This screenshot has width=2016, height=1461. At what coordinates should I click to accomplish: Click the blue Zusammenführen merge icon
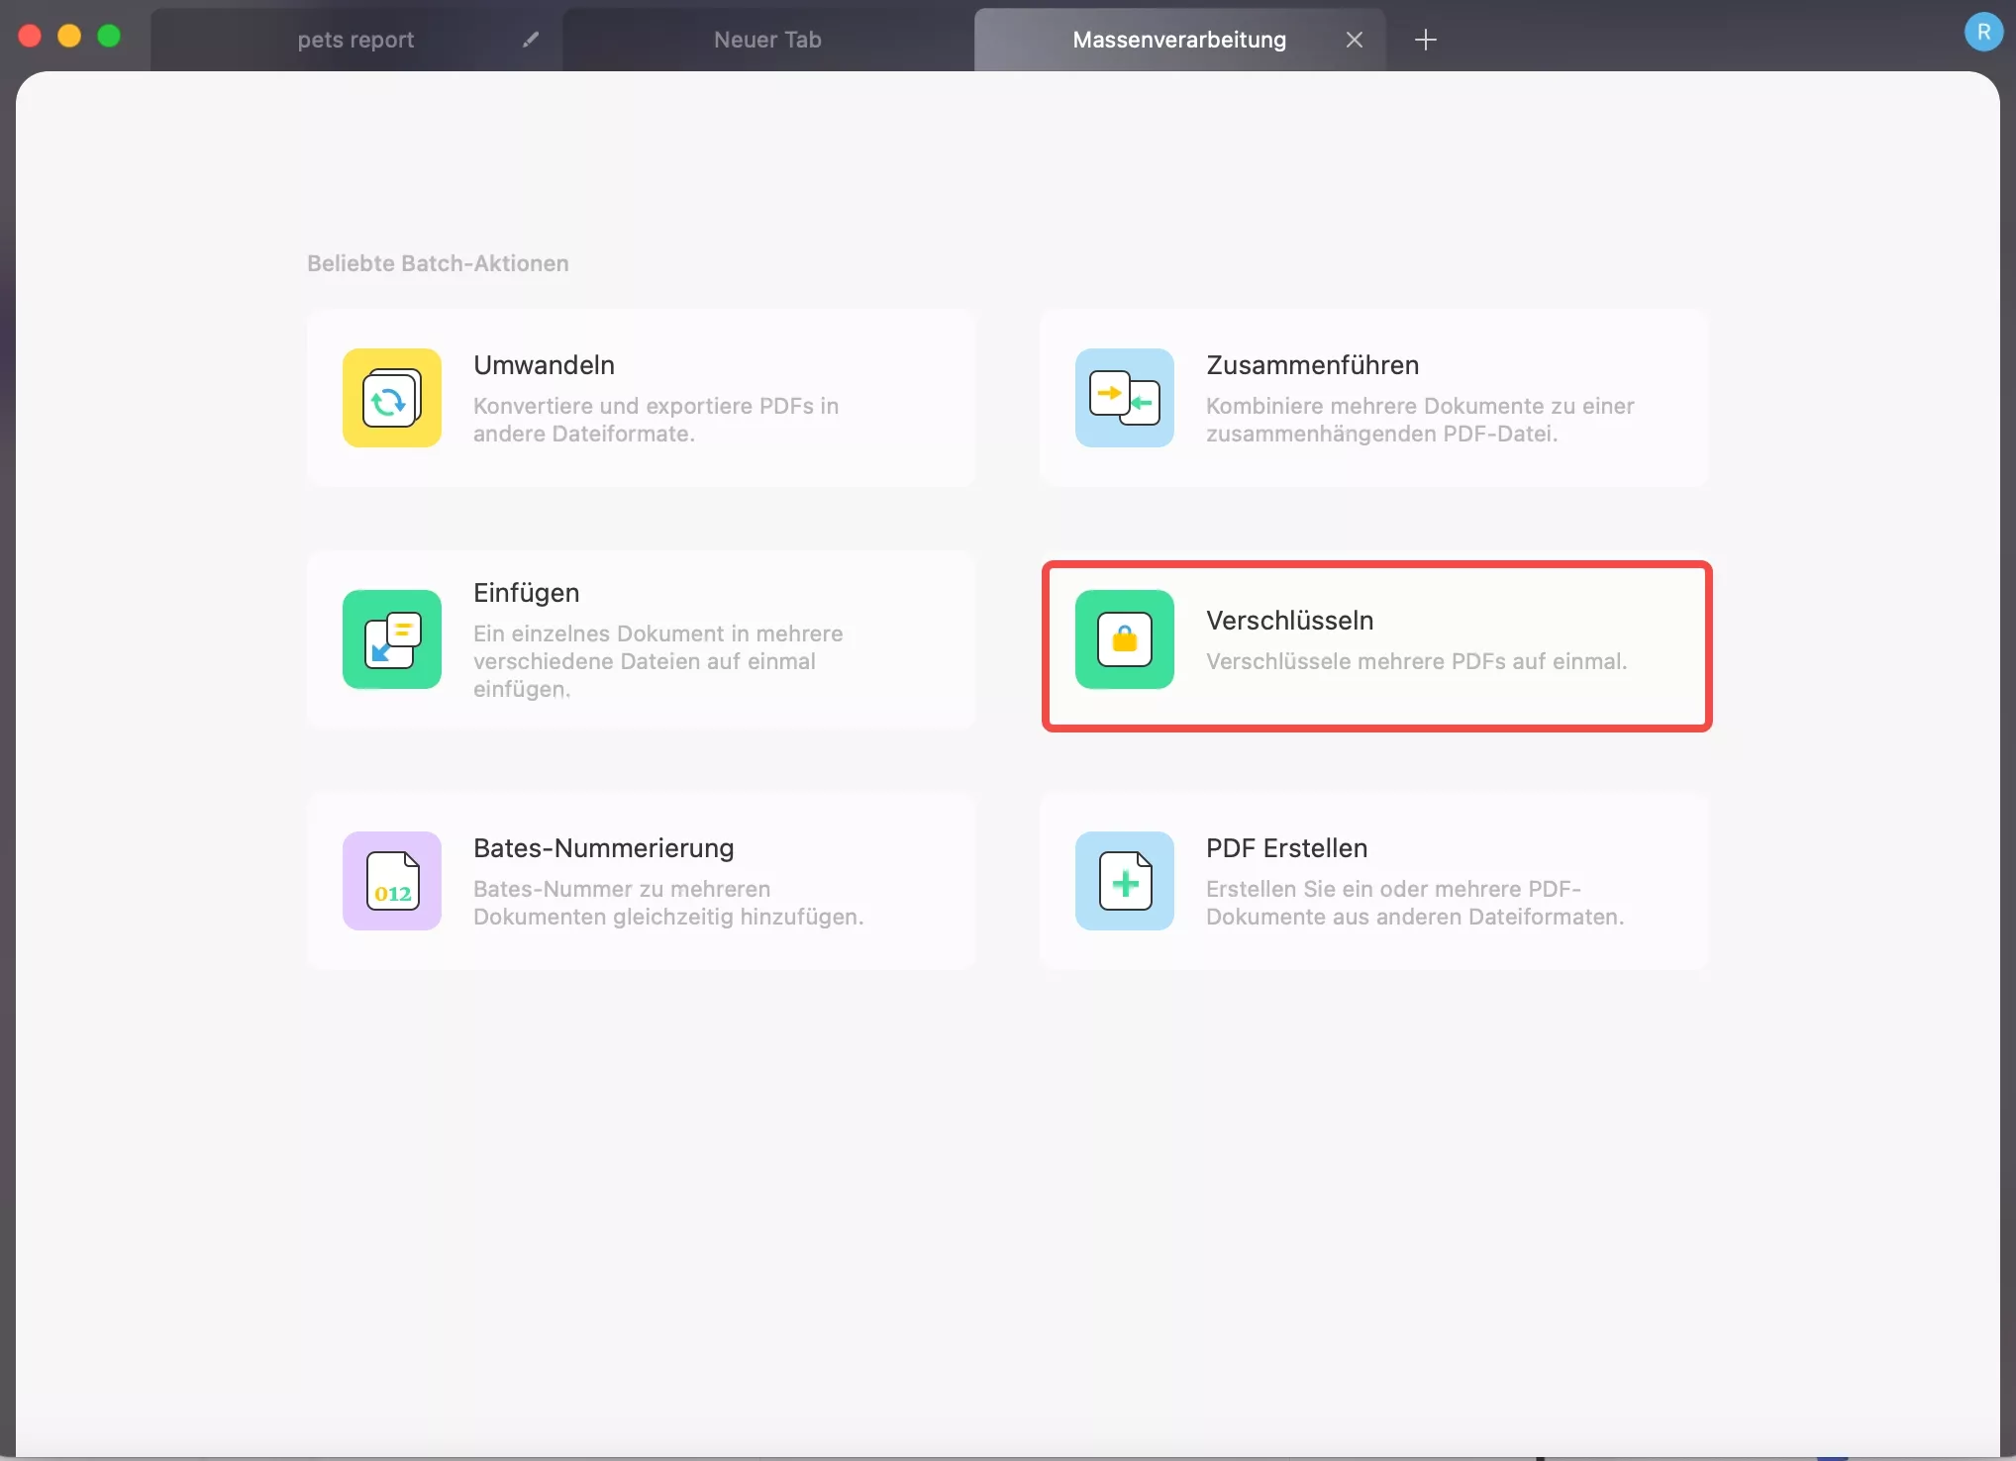[x=1125, y=398]
